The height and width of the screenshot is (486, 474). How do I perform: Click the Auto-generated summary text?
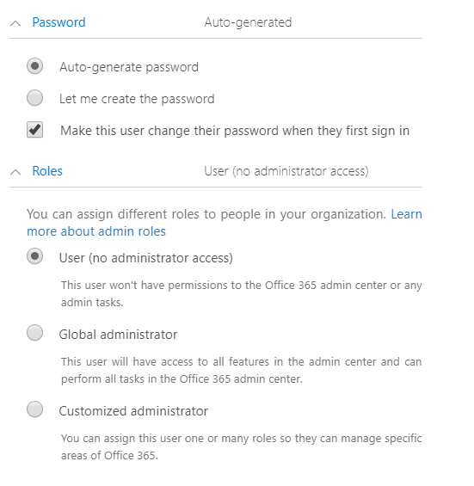coord(248,22)
